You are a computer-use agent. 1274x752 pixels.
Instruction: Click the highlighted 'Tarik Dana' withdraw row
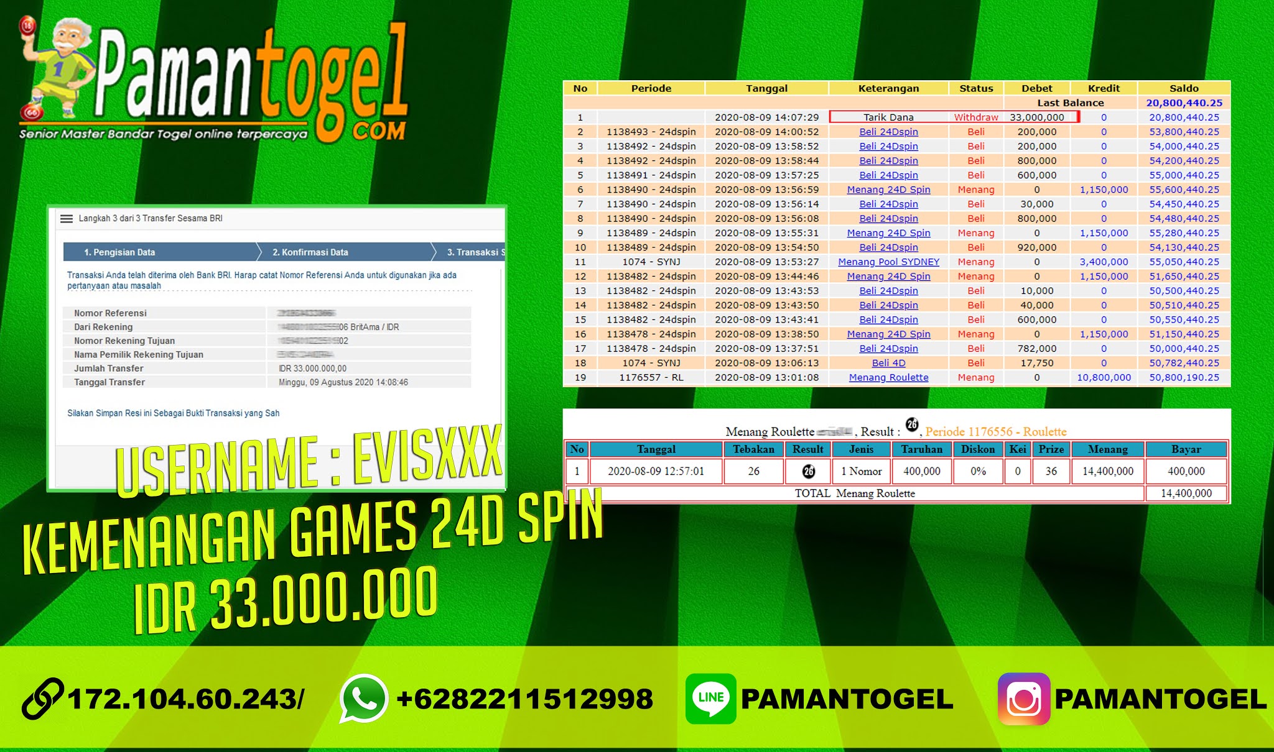888,117
